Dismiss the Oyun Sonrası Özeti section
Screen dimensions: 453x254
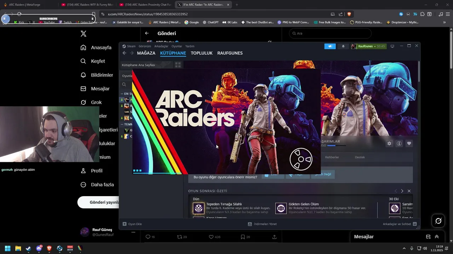409,191
